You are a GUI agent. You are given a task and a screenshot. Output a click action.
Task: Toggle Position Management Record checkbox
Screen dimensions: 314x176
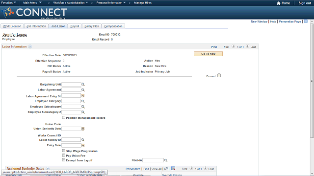coord(64,117)
